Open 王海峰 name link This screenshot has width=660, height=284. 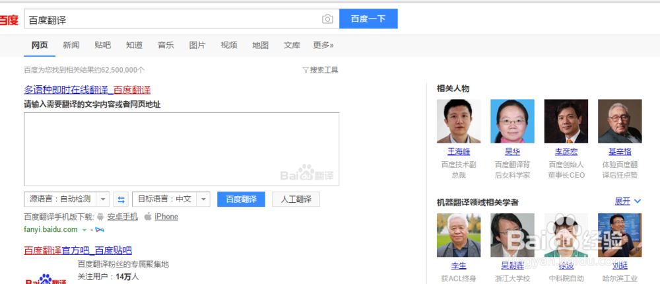(459, 152)
